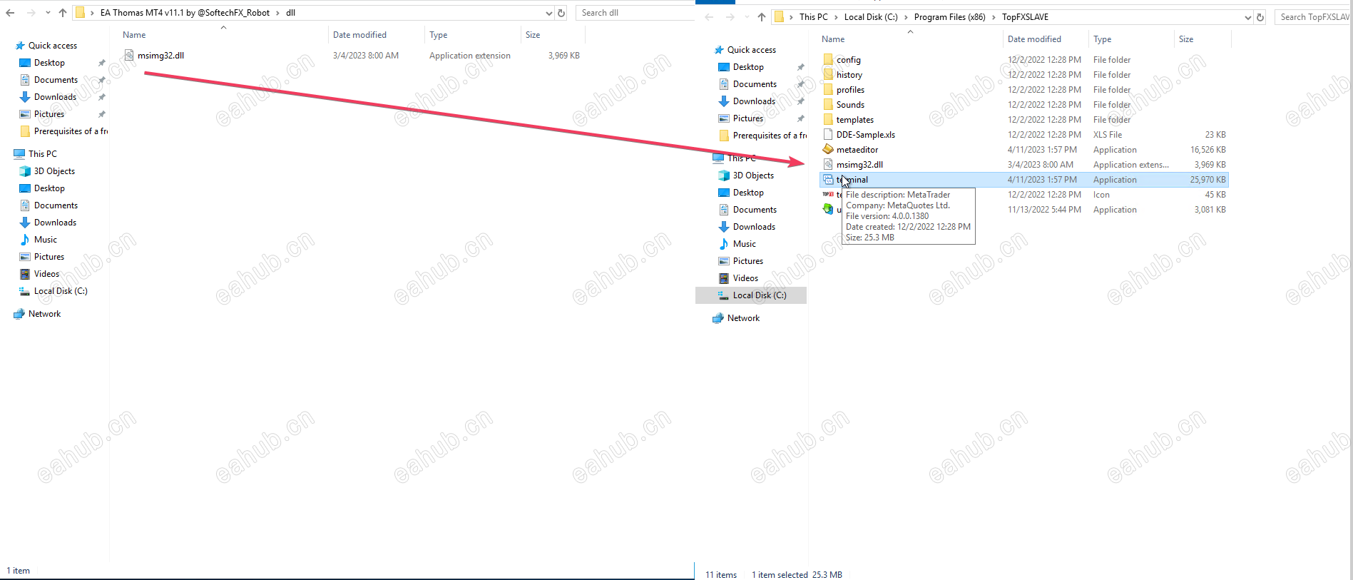Image resolution: width=1353 pixels, height=580 pixels.
Task: Go back using the back arrow in the TopFXSLAVE window
Action: (709, 17)
